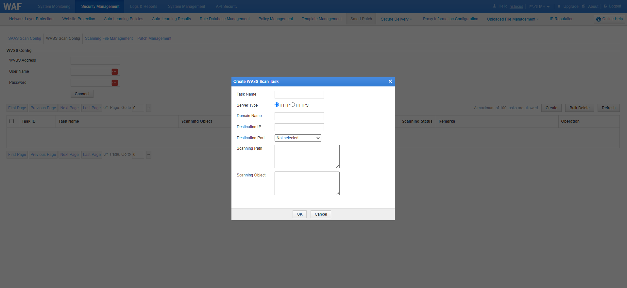Select the HTTPS server type radio

[x=293, y=105]
